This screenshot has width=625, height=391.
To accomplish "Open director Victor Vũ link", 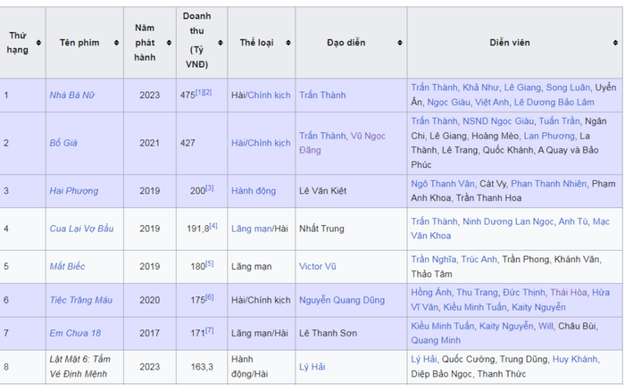I will point(318,267).
